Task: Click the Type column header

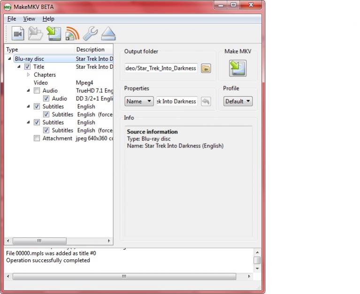Action: click(x=39, y=50)
